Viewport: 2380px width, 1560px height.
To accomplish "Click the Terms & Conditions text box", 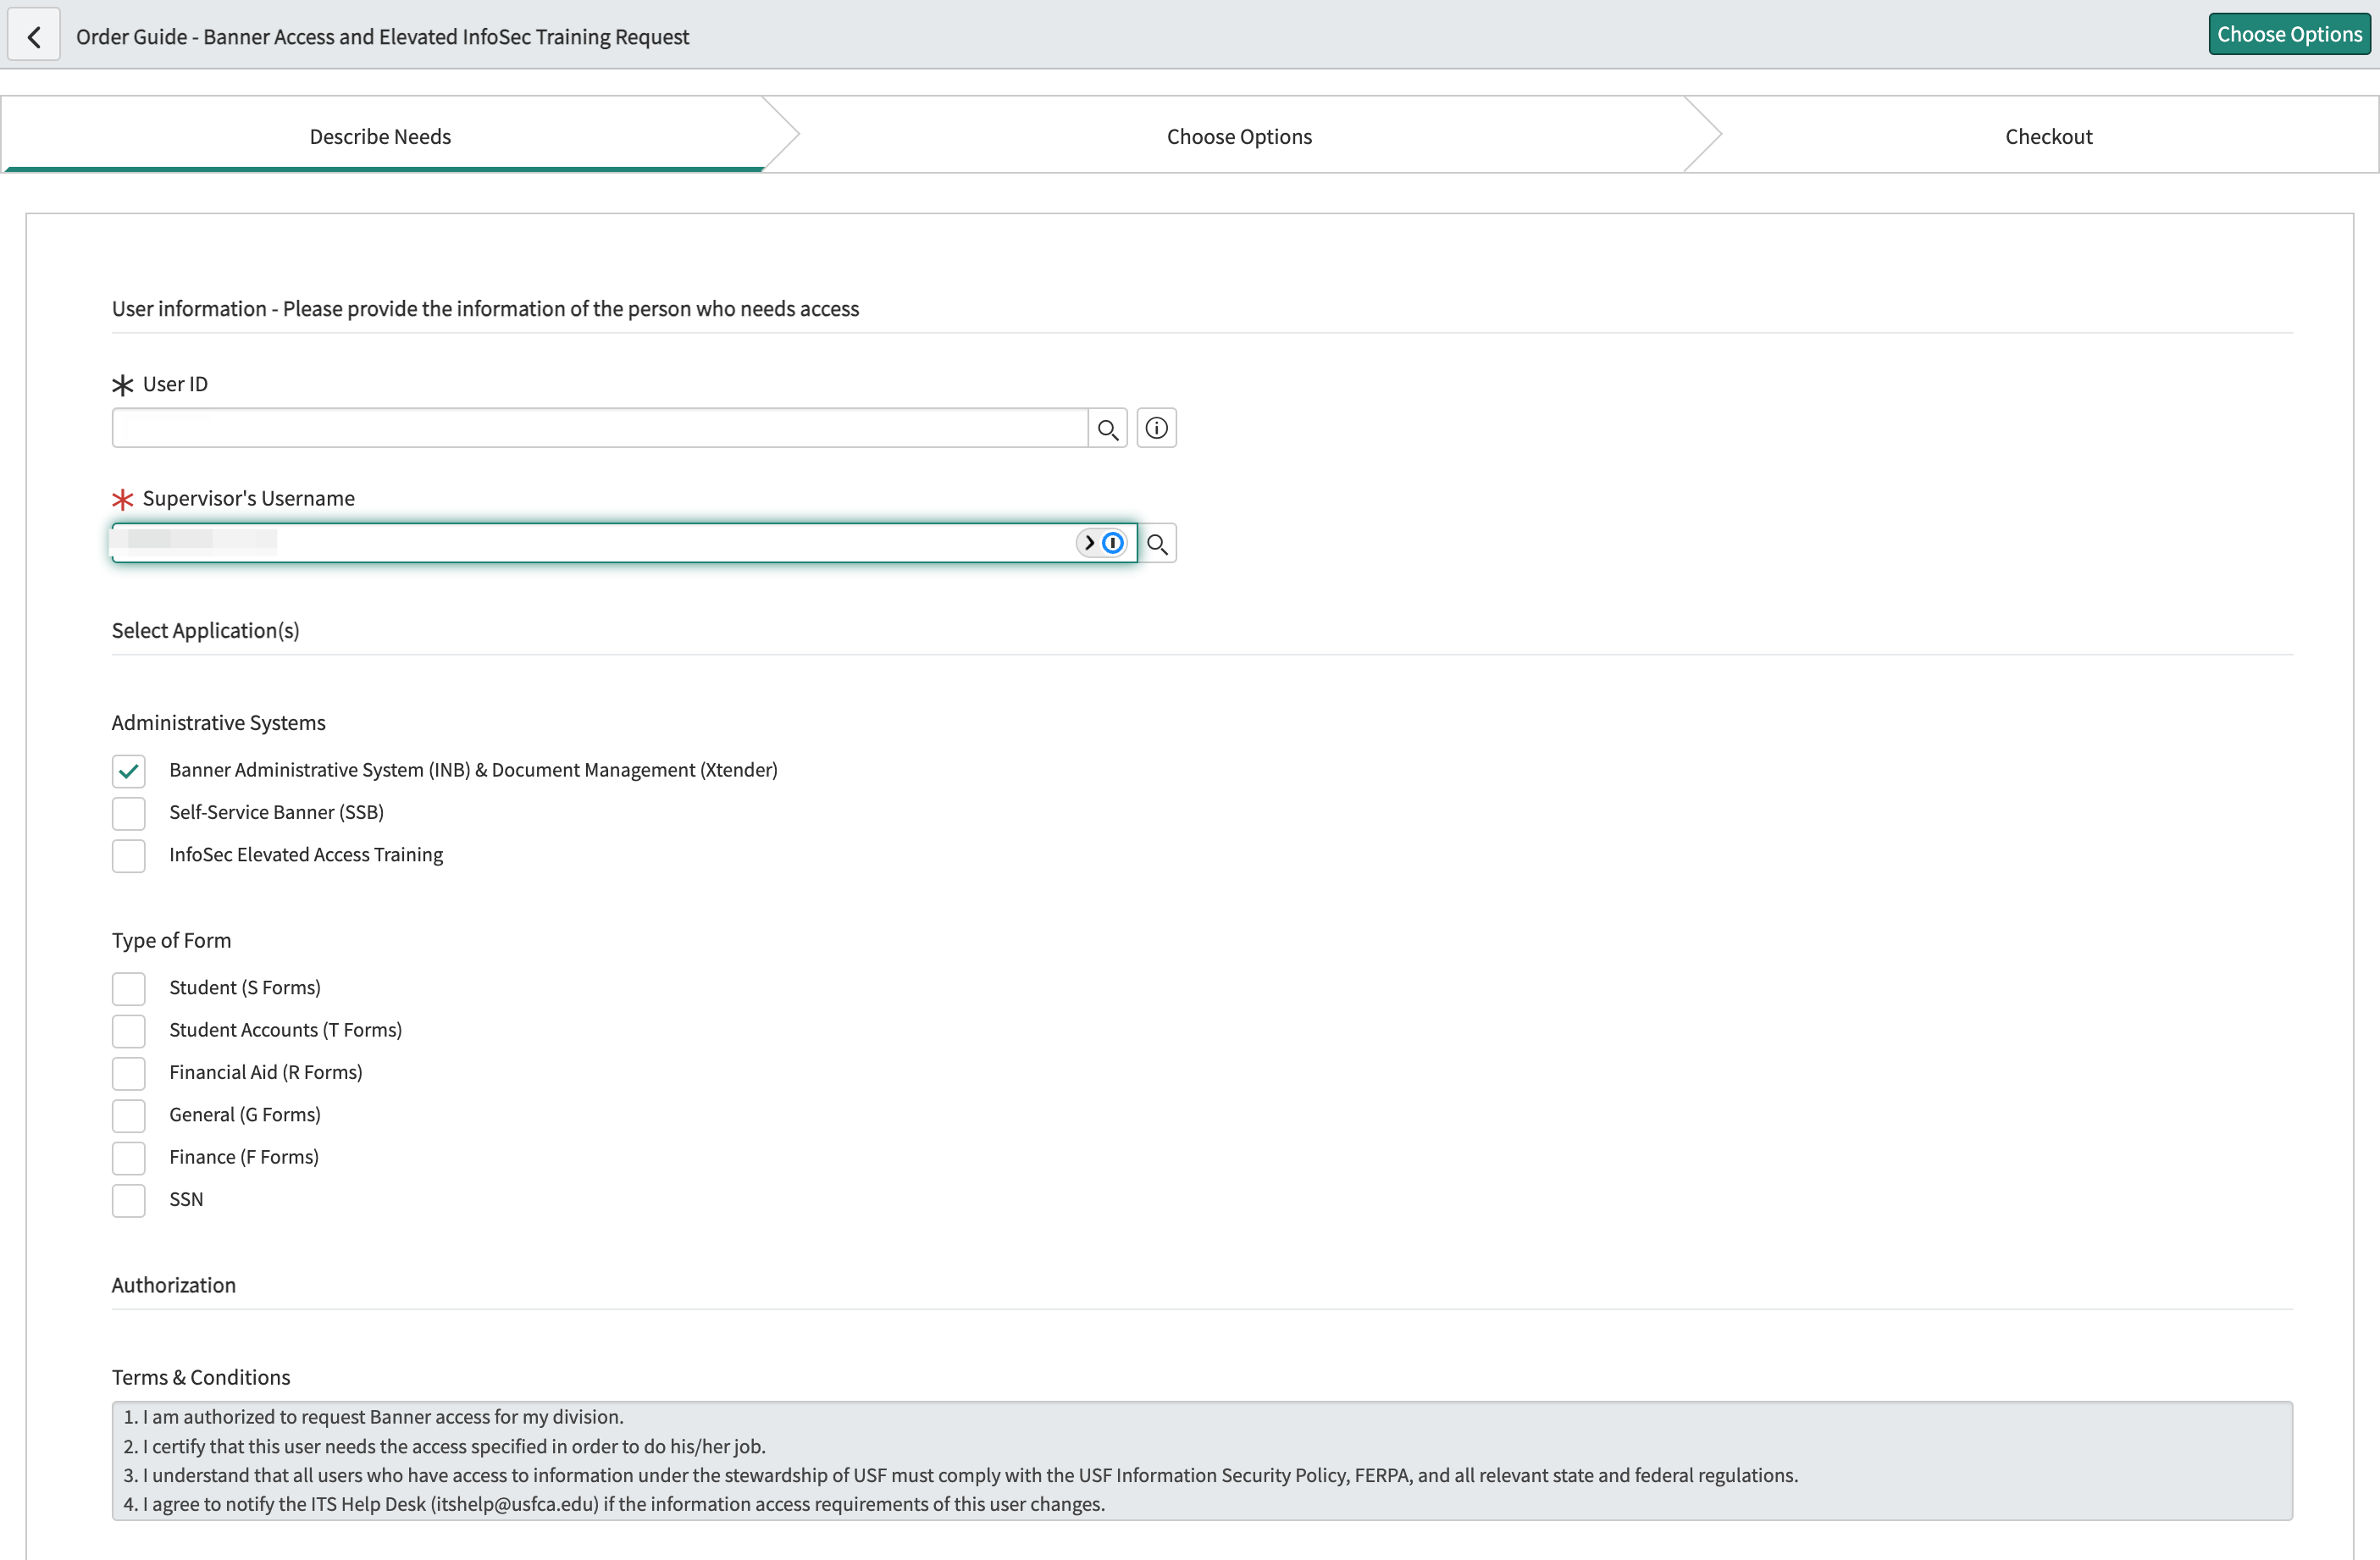I will (x=1202, y=1461).
